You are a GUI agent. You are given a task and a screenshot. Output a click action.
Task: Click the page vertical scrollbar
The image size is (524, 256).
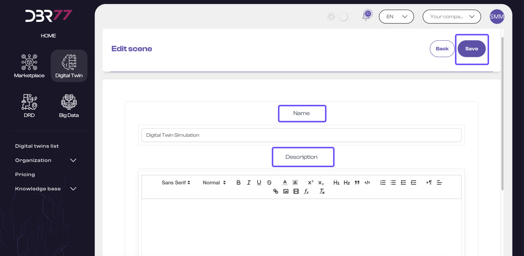[502, 114]
